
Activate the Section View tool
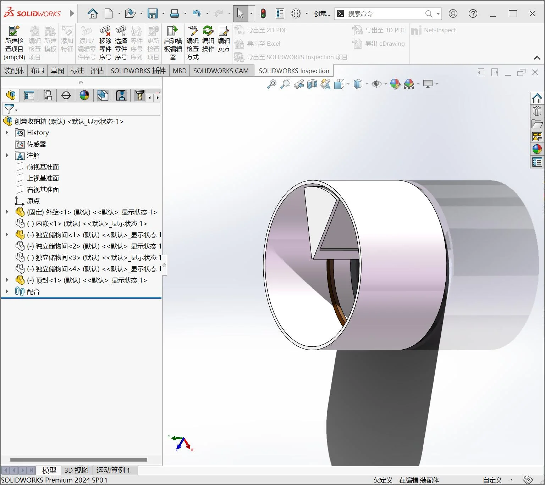pos(312,84)
